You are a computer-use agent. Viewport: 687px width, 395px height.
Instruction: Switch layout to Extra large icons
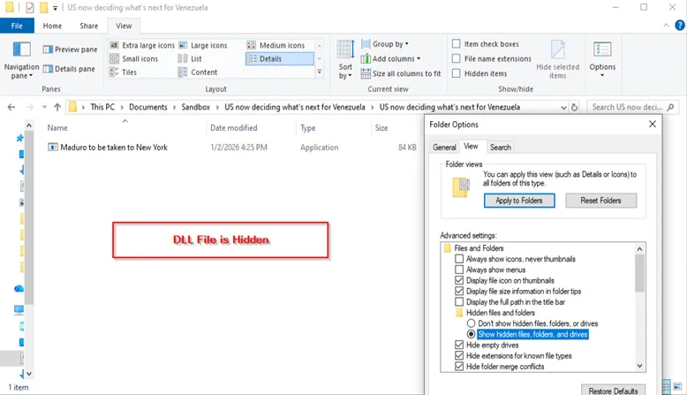[x=142, y=45]
